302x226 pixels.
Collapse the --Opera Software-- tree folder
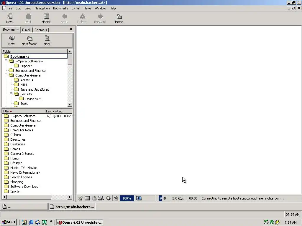[6, 61]
